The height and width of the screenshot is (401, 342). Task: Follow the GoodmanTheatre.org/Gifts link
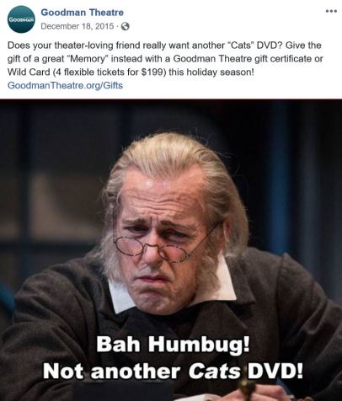(65, 85)
